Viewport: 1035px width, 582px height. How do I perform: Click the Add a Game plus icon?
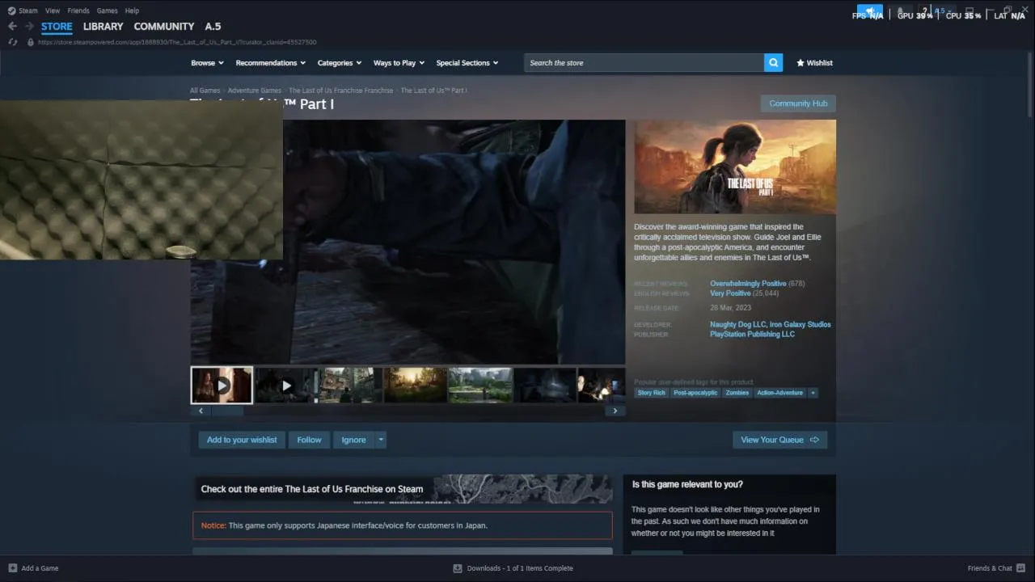coord(12,568)
